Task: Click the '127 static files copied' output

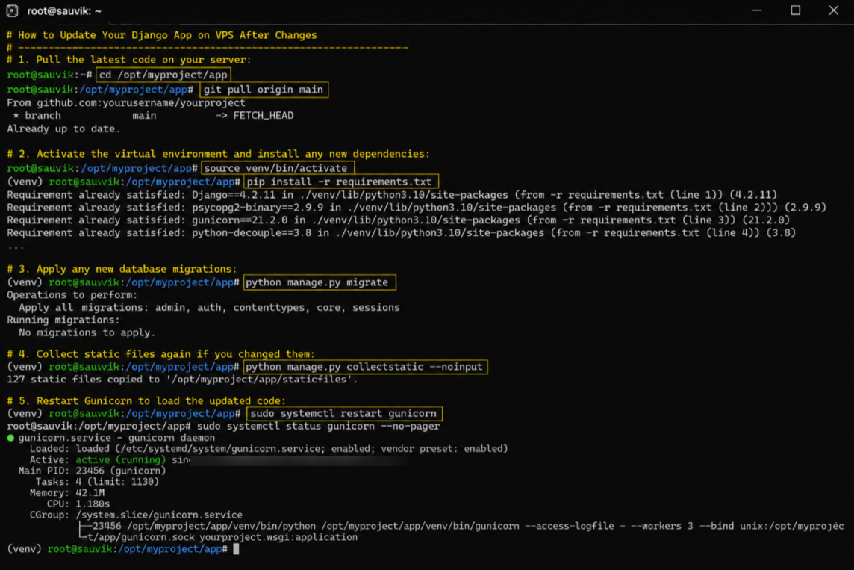Action: [182, 380]
